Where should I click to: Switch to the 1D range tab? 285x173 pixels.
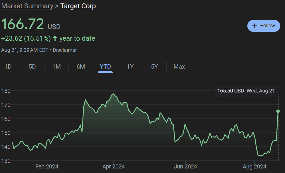(x=8, y=67)
